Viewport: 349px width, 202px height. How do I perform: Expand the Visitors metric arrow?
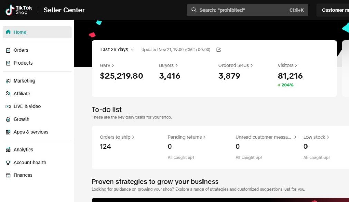point(287,65)
